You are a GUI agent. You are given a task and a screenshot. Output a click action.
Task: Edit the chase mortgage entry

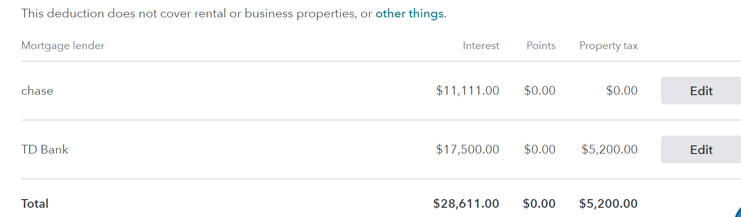coord(701,91)
